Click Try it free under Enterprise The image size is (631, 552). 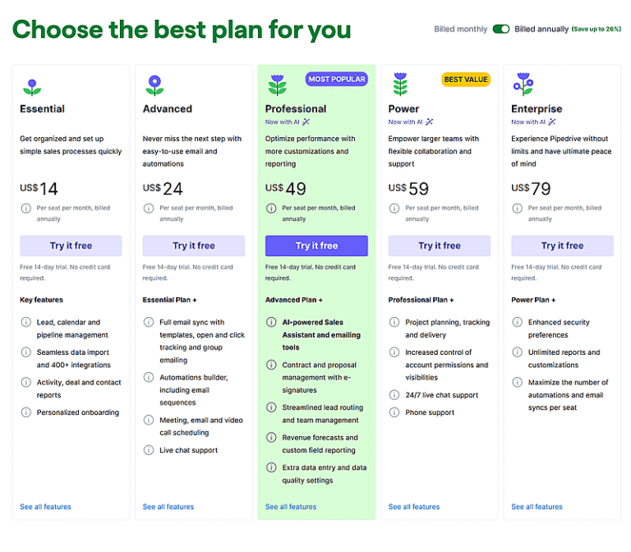click(x=562, y=246)
